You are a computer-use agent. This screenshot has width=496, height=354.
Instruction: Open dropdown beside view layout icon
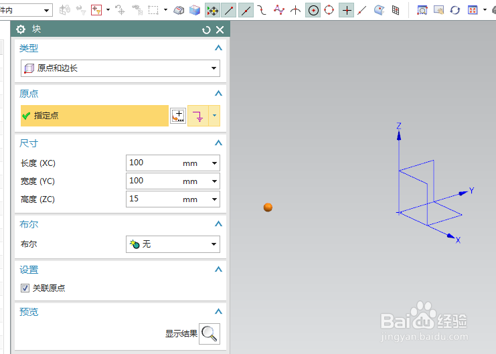[485, 10]
